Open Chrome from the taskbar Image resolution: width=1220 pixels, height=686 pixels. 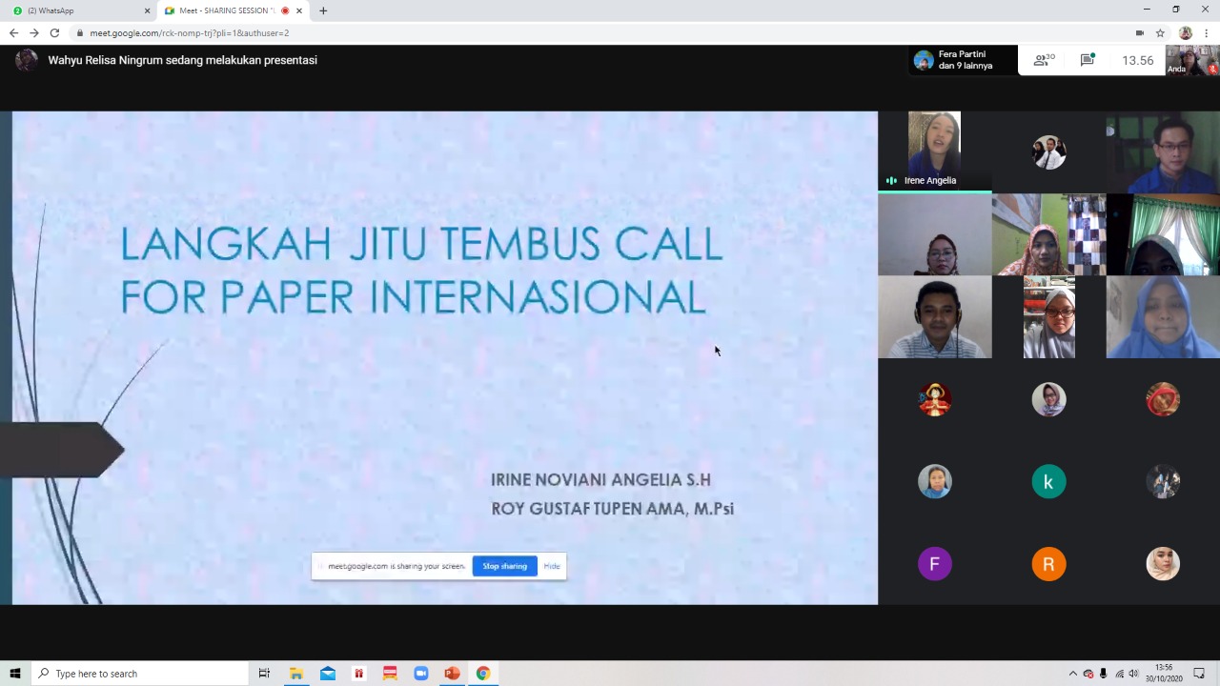483,674
